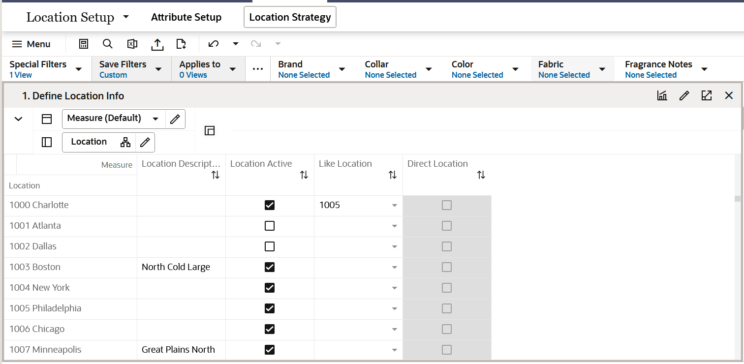Viewport: 744px width, 364px height.
Task: Click the download file icon
Action: point(181,44)
